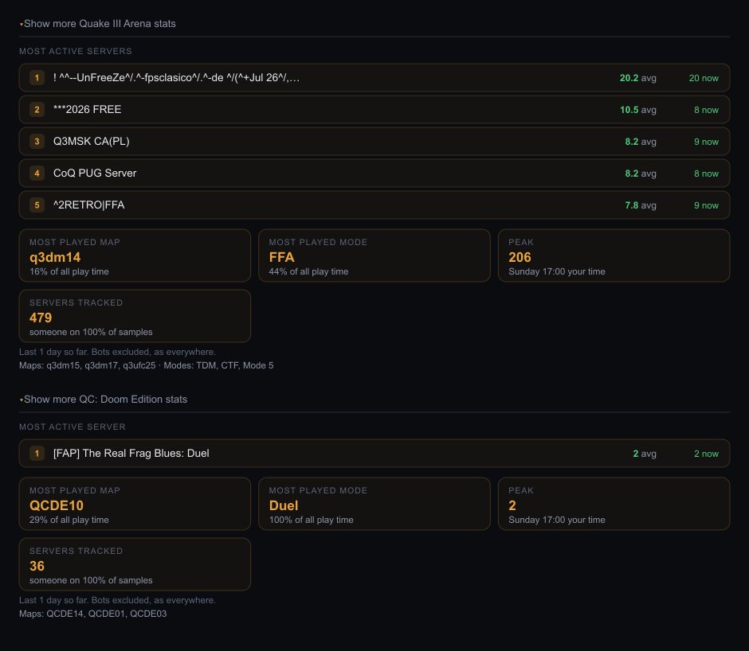This screenshot has height=651, width=749.
Task: Select the ***2026 FREE server row
Action: pyautogui.click(x=374, y=110)
